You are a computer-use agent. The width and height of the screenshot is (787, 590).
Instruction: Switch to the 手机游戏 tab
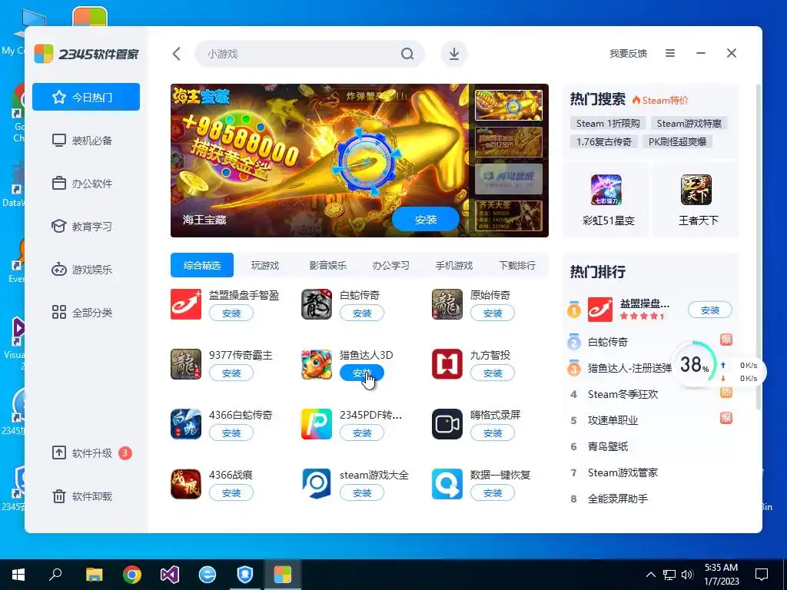pyautogui.click(x=453, y=265)
